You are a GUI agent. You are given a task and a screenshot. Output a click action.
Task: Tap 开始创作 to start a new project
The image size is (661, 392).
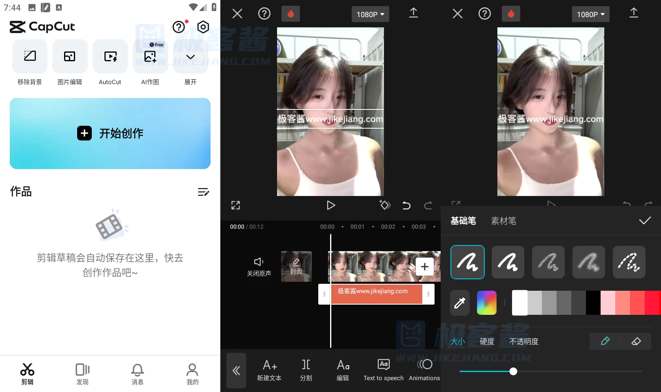pos(110,134)
